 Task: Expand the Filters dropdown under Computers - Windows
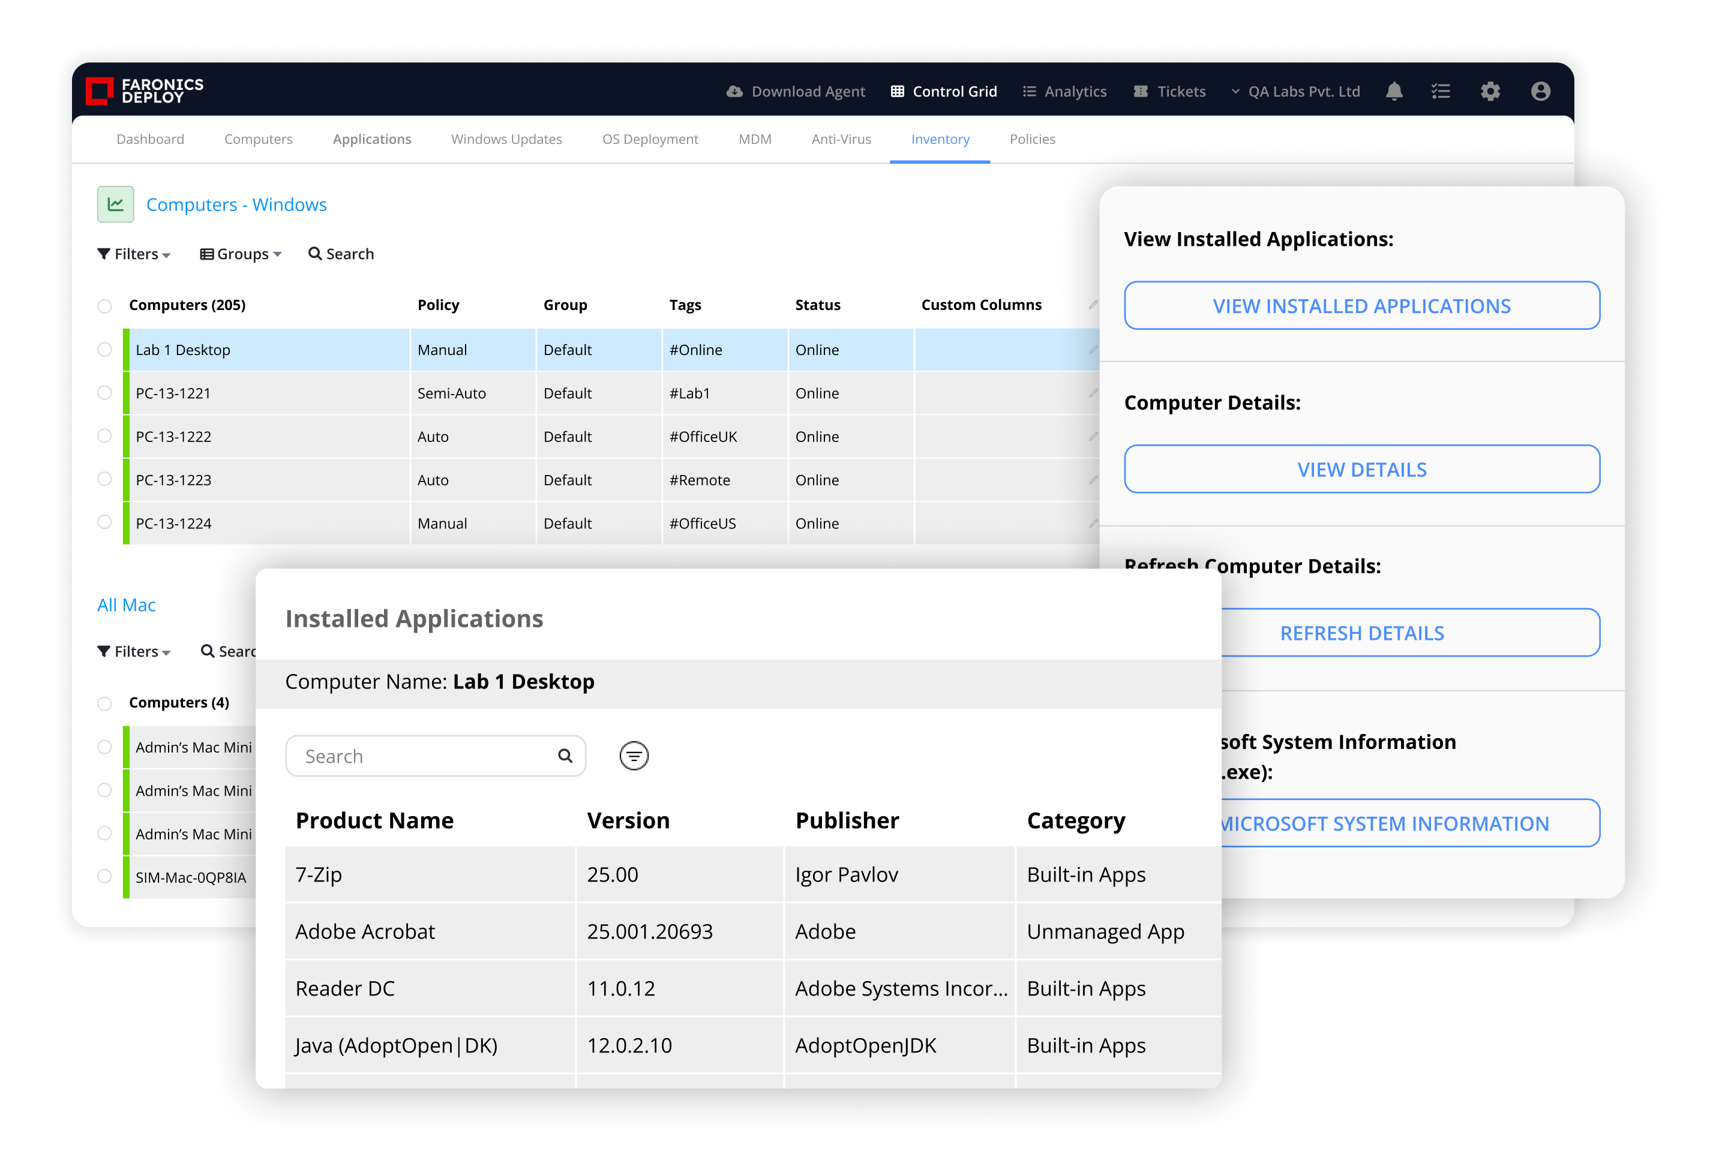(x=134, y=254)
